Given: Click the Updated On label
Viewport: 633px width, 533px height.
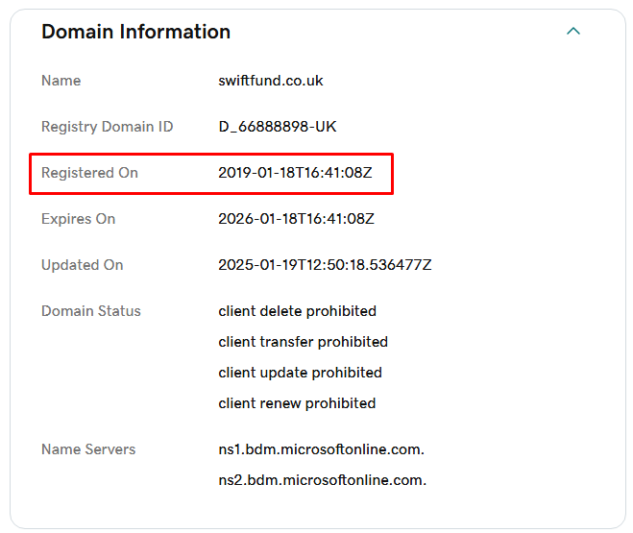Looking at the screenshot, I should pos(82,265).
